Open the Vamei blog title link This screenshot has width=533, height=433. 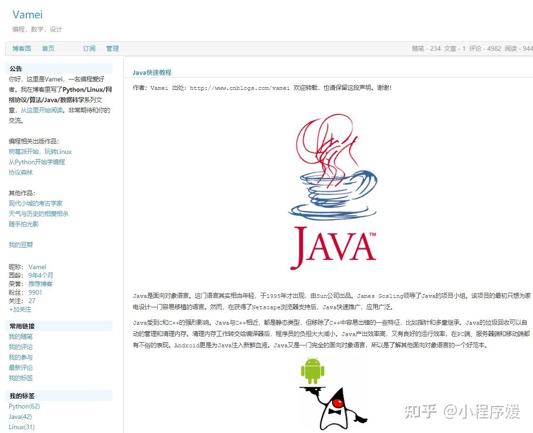[x=27, y=15]
